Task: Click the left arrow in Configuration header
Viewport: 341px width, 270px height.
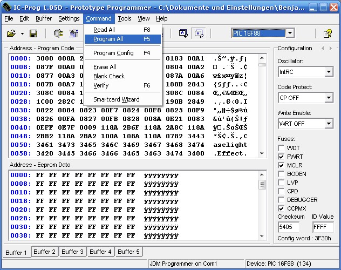Action: coord(323,48)
